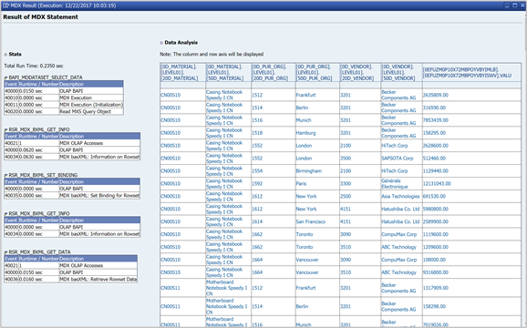Click the value 158295.00

pyautogui.click(x=434, y=133)
